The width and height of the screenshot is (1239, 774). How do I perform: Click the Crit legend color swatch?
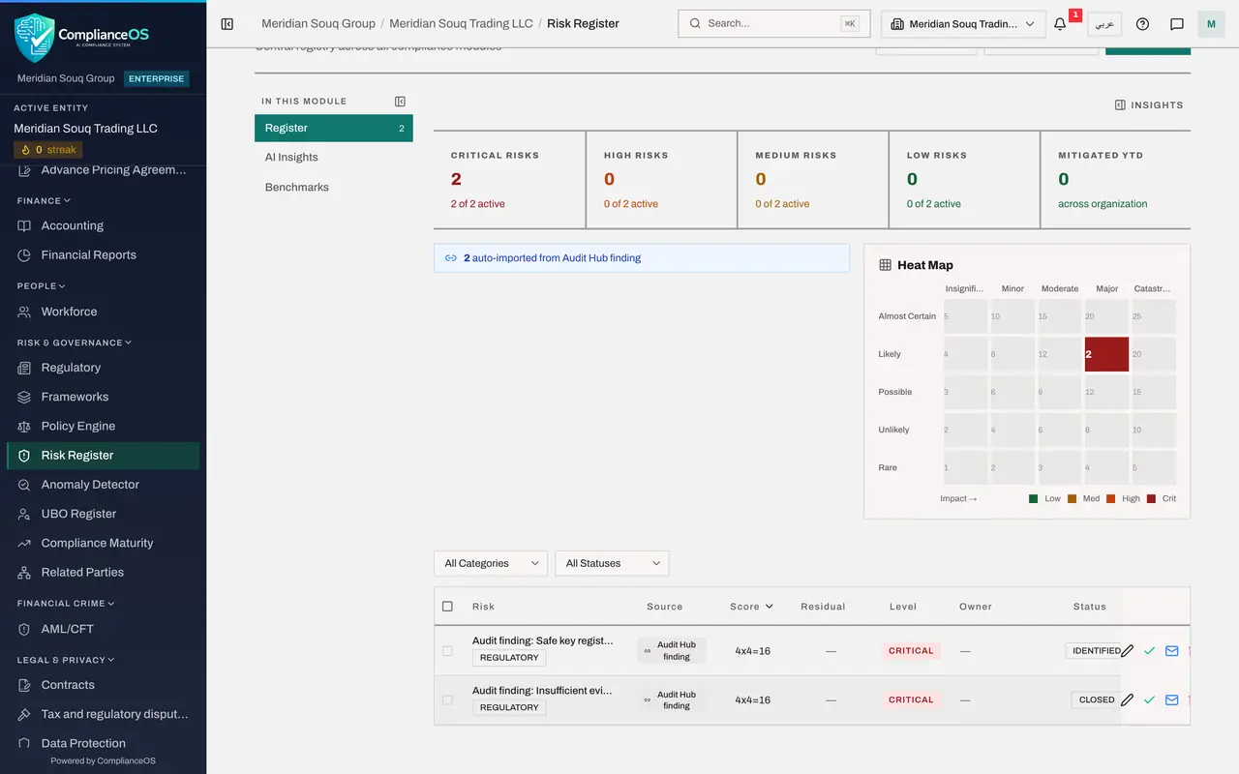(1151, 499)
